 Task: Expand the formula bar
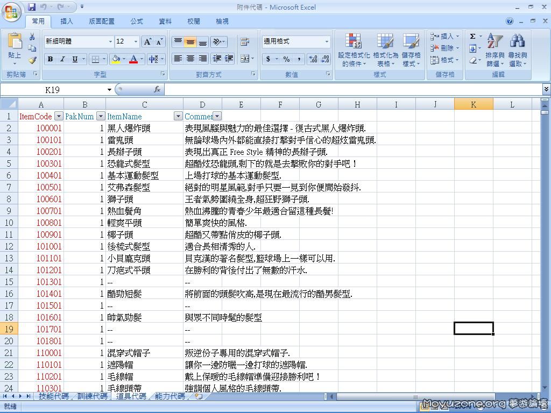(546, 90)
